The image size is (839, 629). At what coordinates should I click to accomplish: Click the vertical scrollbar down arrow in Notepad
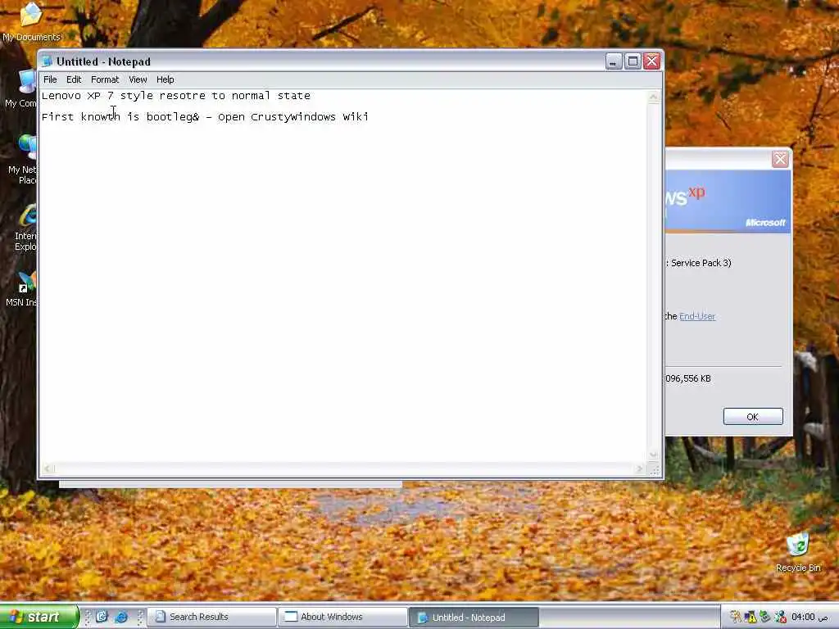653,455
